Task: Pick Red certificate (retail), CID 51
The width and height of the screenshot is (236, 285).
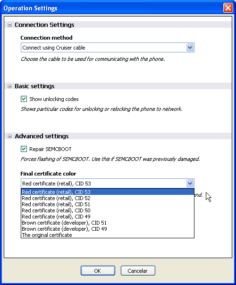Action: pyautogui.click(x=108, y=204)
